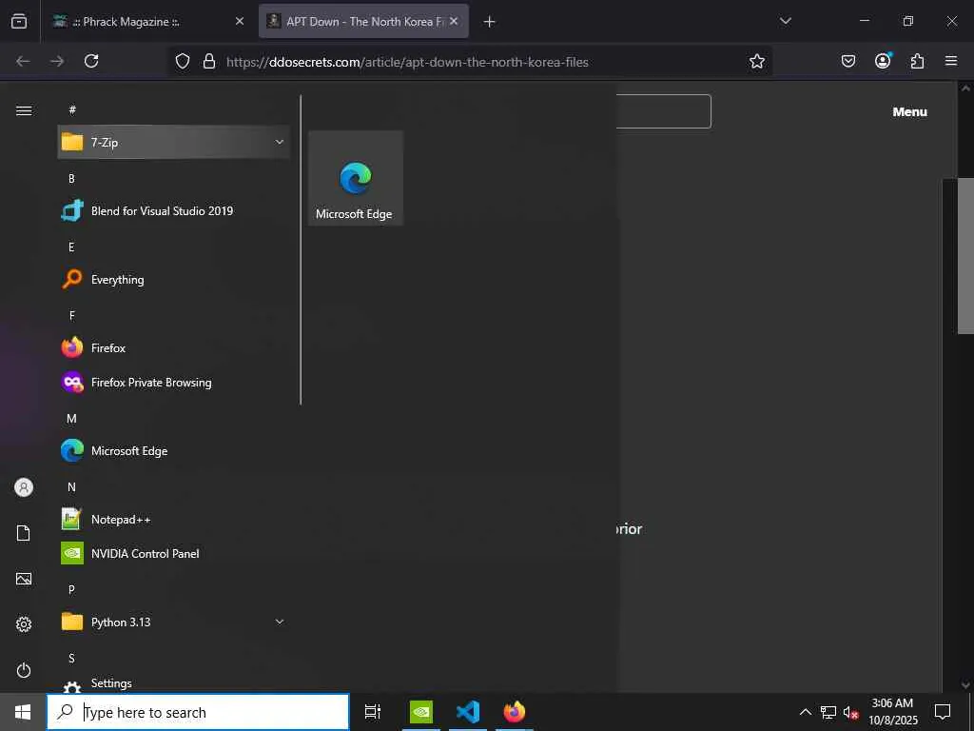Open Notepad++ from Start menu
The height and width of the screenshot is (731, 974).
173,519
